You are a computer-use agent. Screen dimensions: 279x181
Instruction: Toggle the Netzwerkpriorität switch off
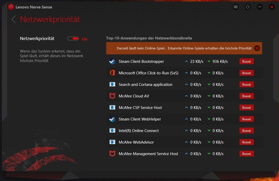click(x=73, y=38)
